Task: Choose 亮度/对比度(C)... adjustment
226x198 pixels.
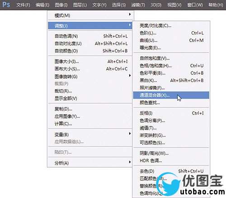Action: click(171, 26)
